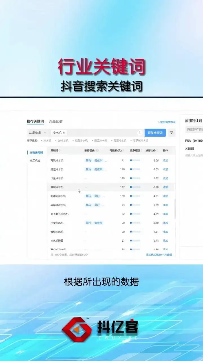Screen dimensions: 203x361
Task: Switch to 推荐关键词 tab
Action: 35,121
